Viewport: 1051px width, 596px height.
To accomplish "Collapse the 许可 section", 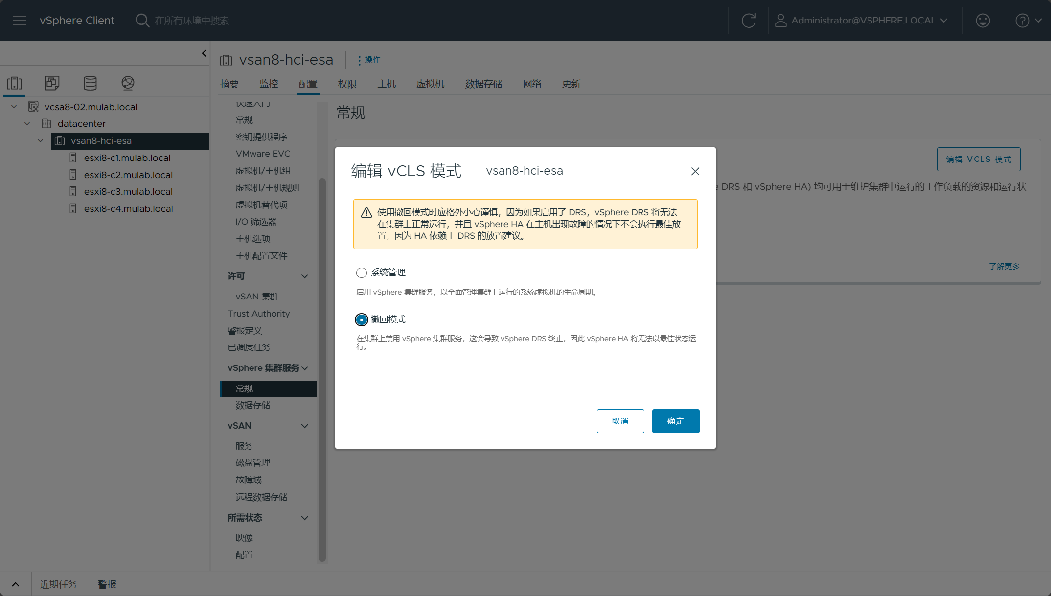I will point(304,276).
